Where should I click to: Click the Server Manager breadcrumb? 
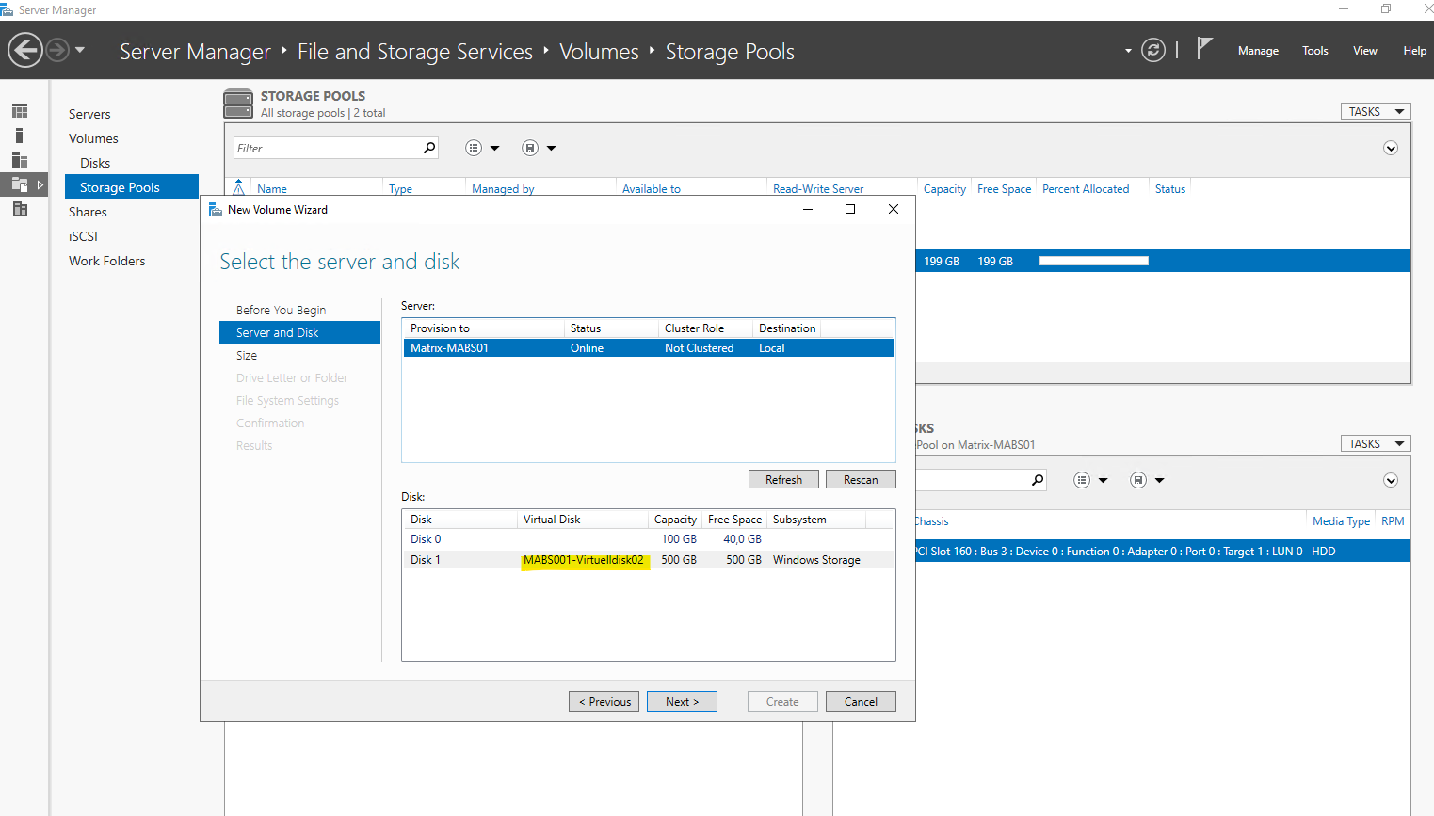tap(195, 52)
